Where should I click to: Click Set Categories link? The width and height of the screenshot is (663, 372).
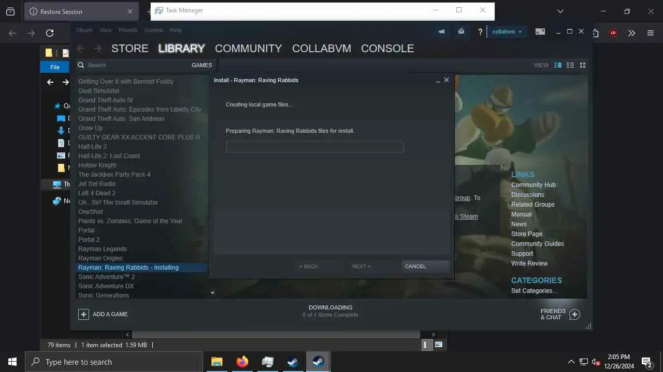(x=534, y=291)
